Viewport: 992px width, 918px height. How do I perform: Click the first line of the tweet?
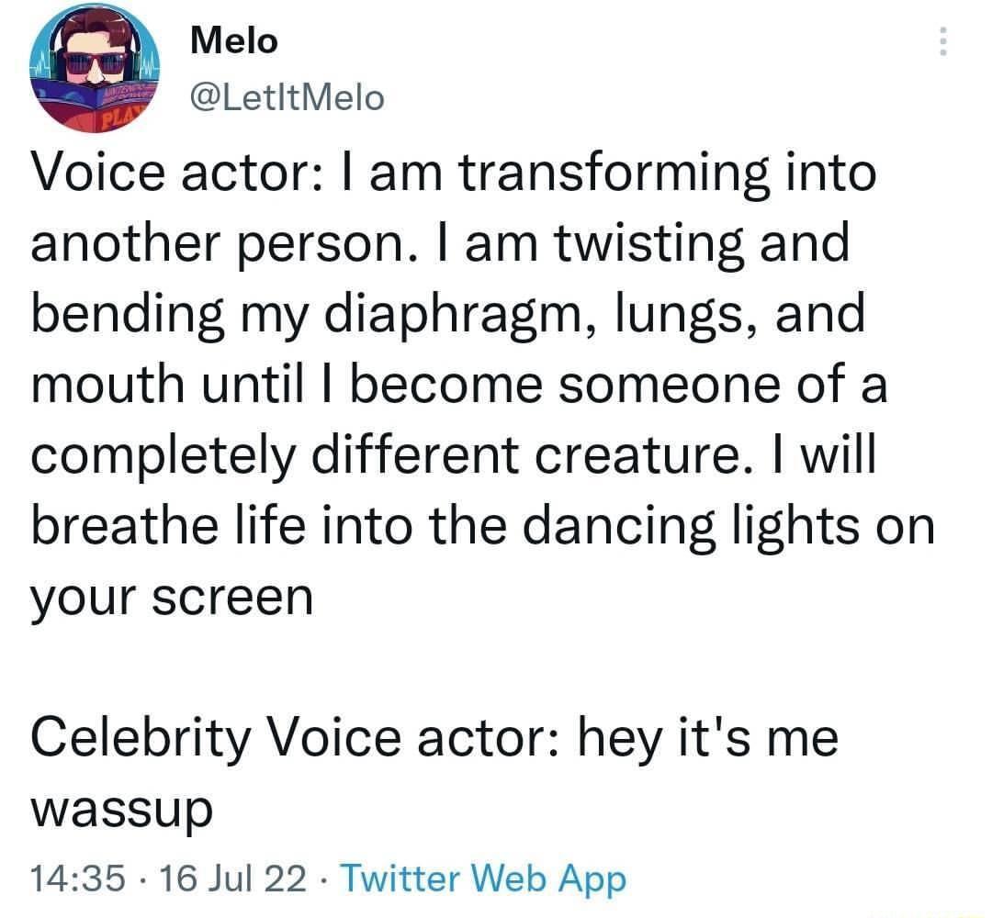click(455, 171)
